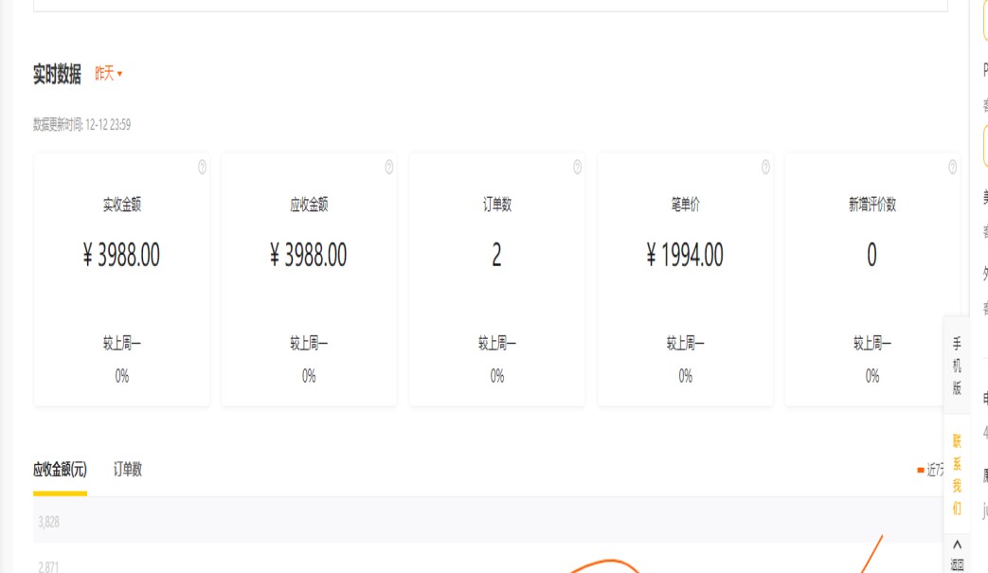Image resolution: width=988 pixels, height=573 pixels.
Task: Click the help icon on 应收金额 card
Action: tap(389, 167)
